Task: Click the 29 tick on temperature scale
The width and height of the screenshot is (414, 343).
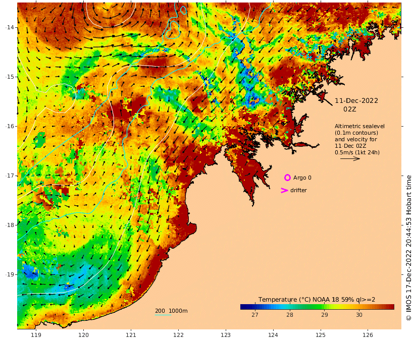Action: point(325,315)
